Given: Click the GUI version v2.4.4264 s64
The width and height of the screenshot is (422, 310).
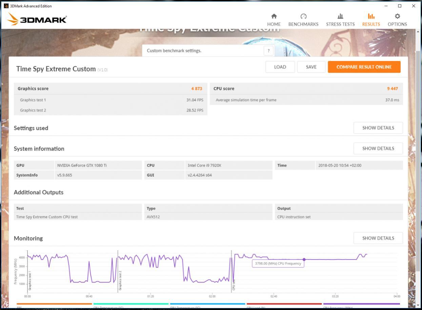Looking at the screenshot, I should point(200,175).
